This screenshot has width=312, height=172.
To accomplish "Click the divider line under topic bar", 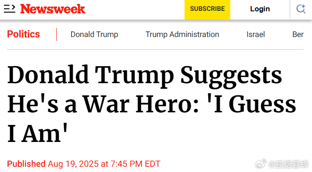I will click(x=155, y=49).
